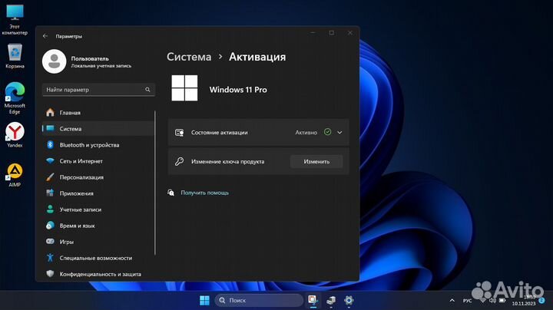Click the Система breadcrumb link
This screenshot has height=310, width=553.
pyautogui.click(x=189, y=57)
